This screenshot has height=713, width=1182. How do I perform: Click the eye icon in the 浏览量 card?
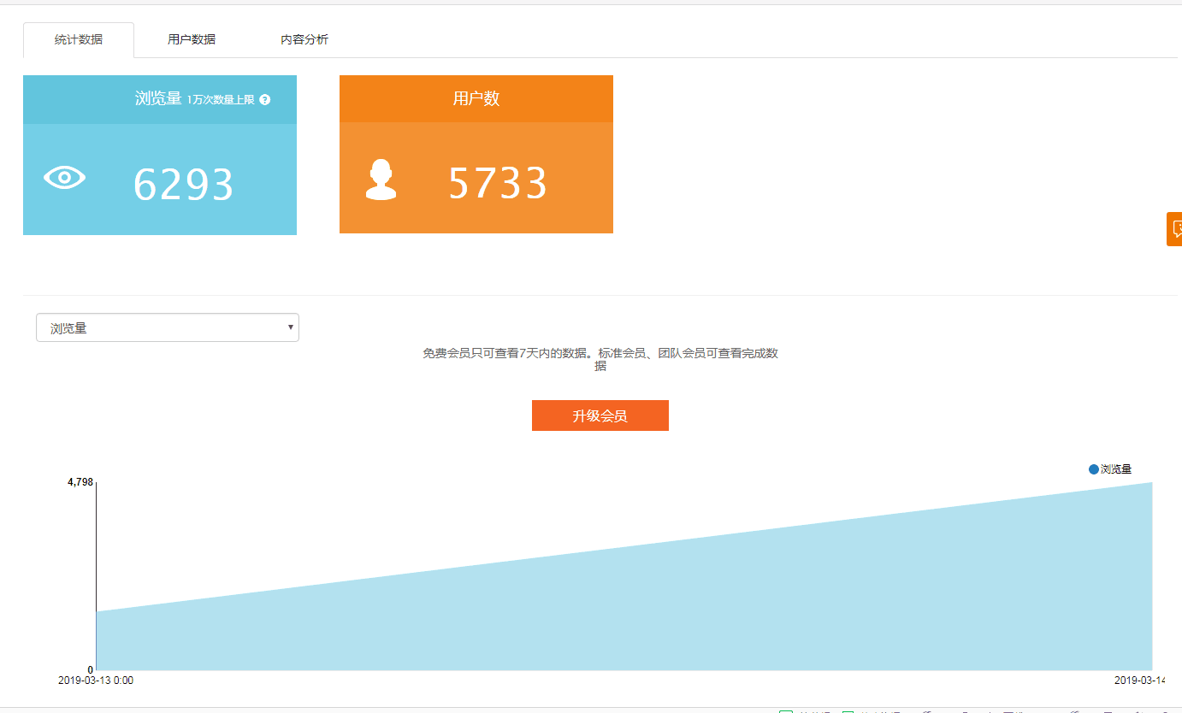pyautogui.click(x=65, y=178)
